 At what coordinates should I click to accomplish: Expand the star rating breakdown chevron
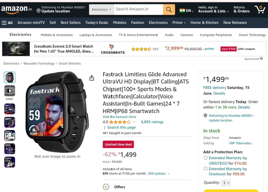coord(134,122)
